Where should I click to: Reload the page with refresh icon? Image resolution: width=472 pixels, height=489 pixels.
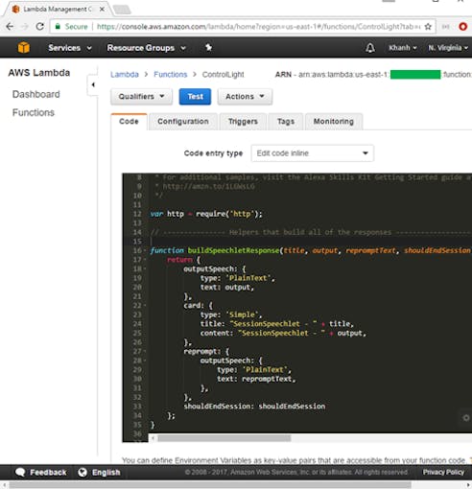[x=39, y=27]
